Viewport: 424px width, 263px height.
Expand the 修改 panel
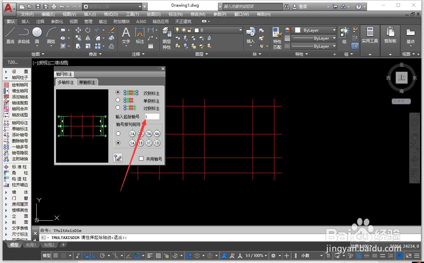(x=95, y=54)
